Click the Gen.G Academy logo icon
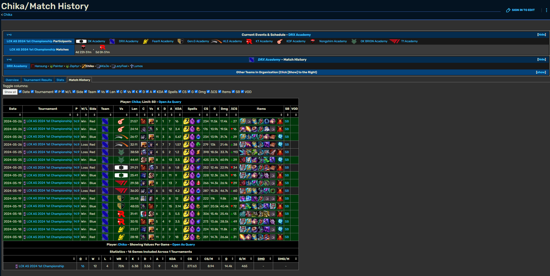The height and width of the screenshot is (276, 550). click(181, 41)
